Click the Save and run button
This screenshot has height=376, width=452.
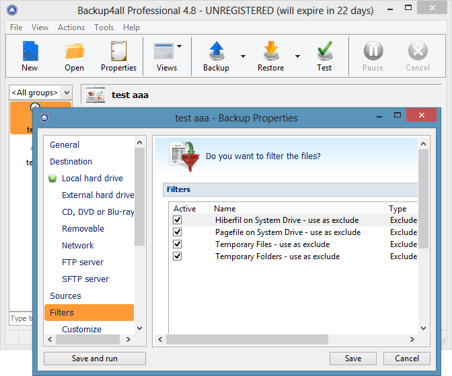pos(95,359)
